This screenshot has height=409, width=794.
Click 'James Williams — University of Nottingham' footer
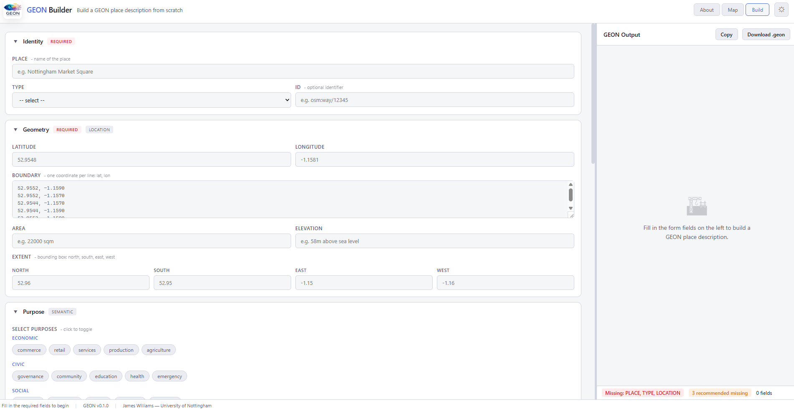tap(167, 406)
